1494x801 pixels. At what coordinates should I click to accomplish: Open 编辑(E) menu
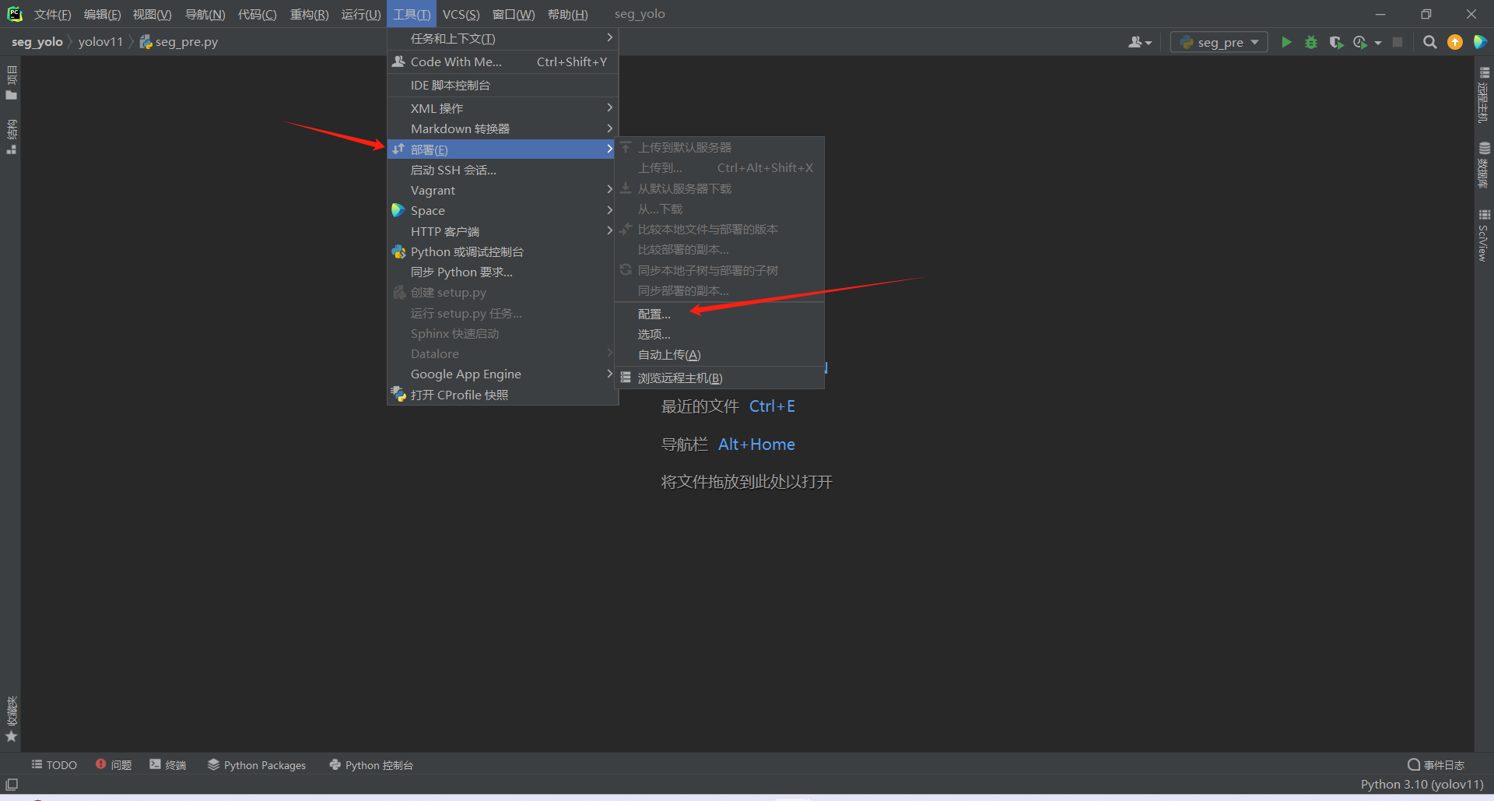pos(102,14)
